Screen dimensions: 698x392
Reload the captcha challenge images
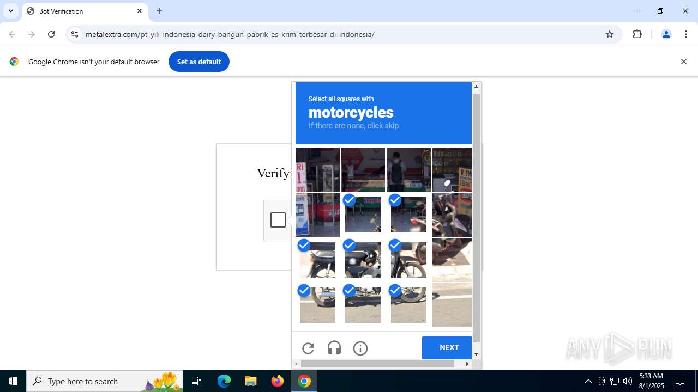tap(308, 348)
